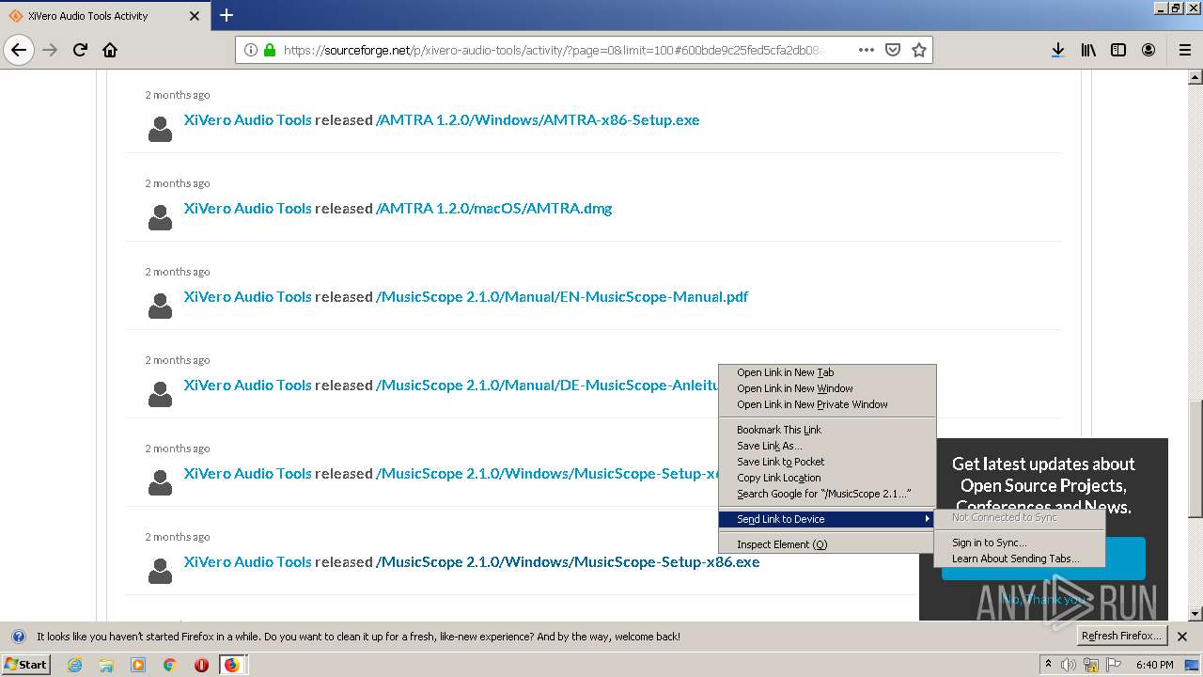Screen dimensions: 1203x677
Task: Click user avatar beside EN-MusicScope-Manual.pdf release
Action: (x=161, y=306)
